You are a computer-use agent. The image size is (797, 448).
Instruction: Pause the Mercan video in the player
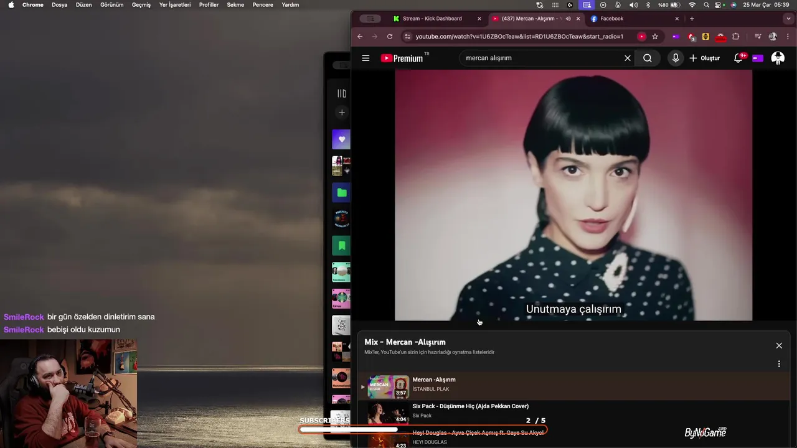(x=573, y=195)
